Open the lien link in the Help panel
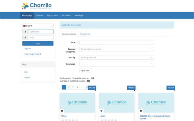Screen dimensions: 194x121 point(26,72)
